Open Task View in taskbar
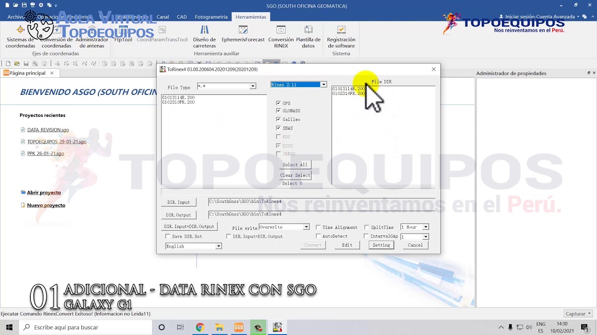597x335 pixels. [x=180, y=327]
